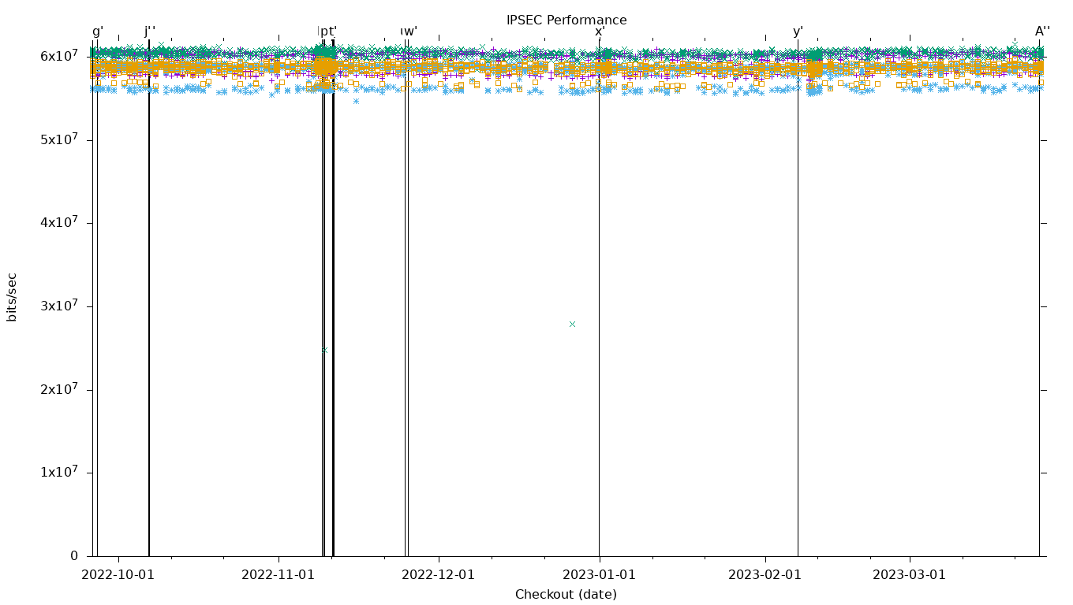Viewport: 1073px width, 605px height.
Task: Select the x' marker label at top
Action: click(x=600, y=32)
